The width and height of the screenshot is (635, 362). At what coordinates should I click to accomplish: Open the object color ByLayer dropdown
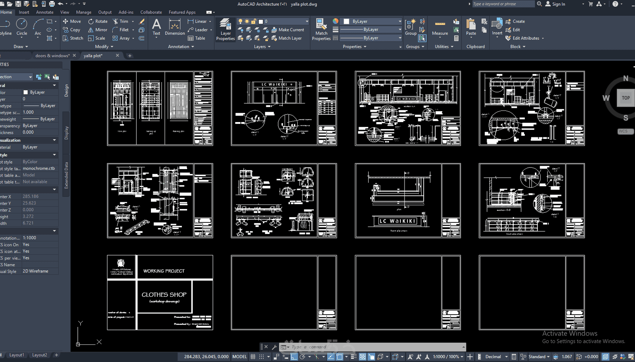click(400, 21)
